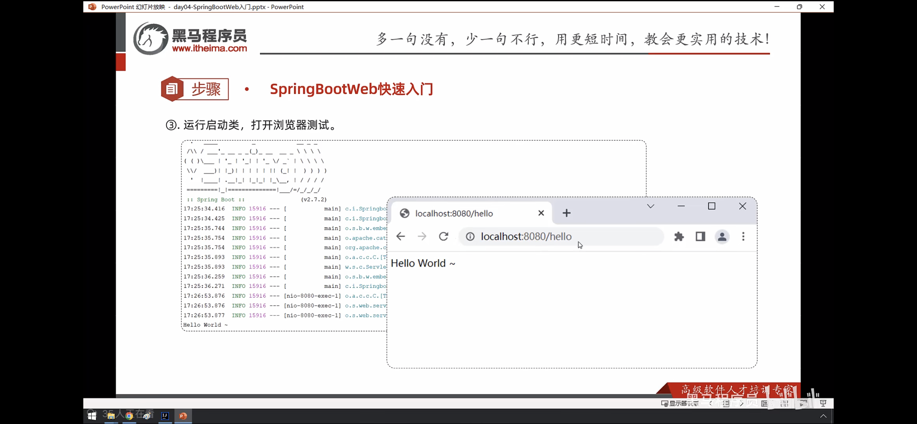917x424 pixels.
Task: Start the slide show from the status bar icon
Action: [823, 403]
